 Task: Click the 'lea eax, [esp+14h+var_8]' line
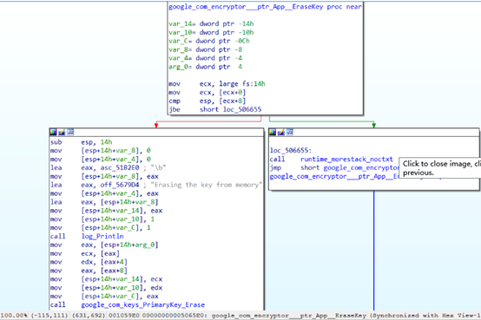[x=104, y=202]
